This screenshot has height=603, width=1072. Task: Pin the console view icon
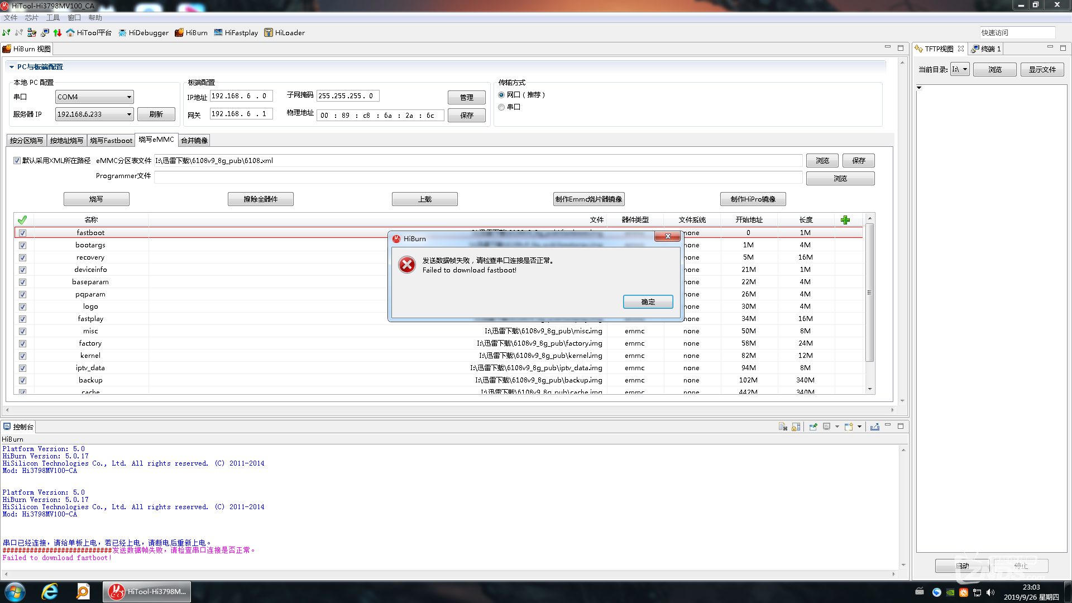pyautogui.click(x=813, y=427)
